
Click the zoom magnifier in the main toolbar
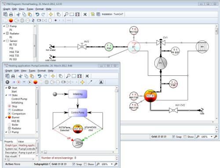coord(66,15)
